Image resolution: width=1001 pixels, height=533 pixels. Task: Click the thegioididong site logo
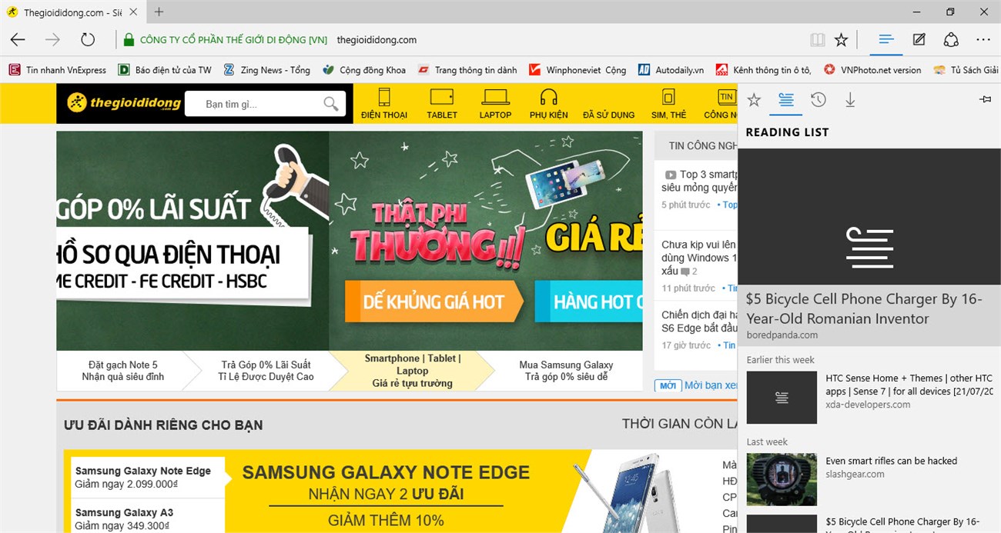point(125,103)
